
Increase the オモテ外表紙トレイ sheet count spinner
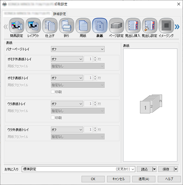(95, 58)
